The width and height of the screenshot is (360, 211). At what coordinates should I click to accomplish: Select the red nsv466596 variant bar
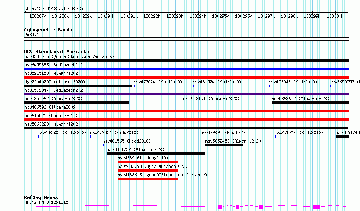(186, 111)
